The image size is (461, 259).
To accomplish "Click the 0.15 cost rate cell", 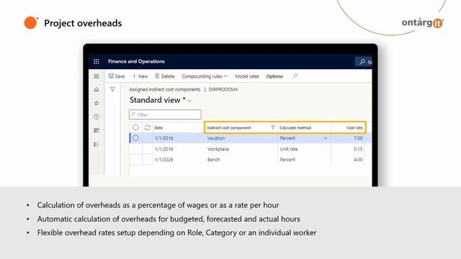I will pos(358,149).
